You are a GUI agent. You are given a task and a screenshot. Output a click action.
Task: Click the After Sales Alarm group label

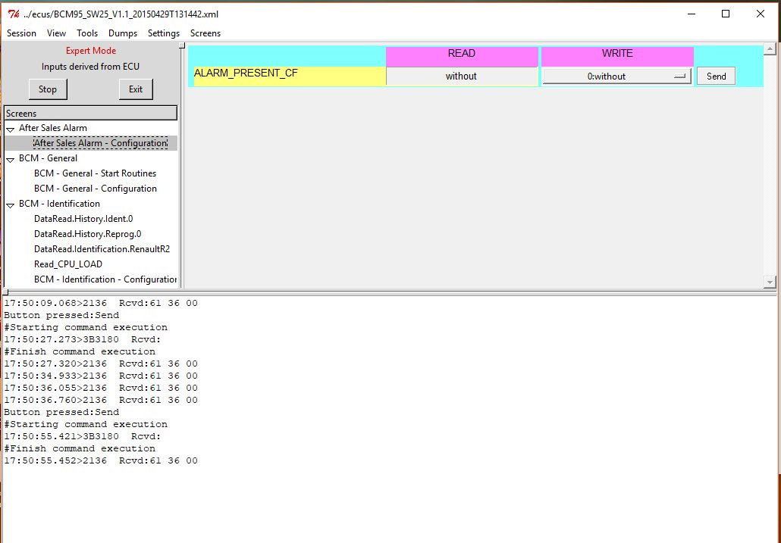(x=53, y=128)
